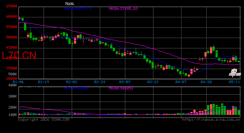The width and height of the screenshot is (244, 133).
Task: Select the 45000 price axis label
Action: point(11,48)
